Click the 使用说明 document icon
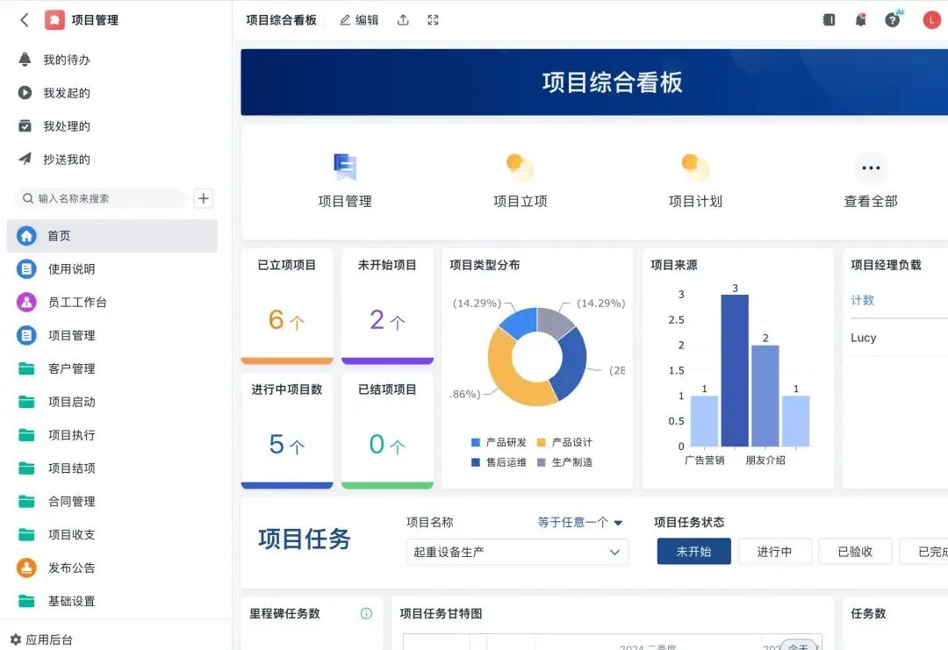 pos(26,268)
